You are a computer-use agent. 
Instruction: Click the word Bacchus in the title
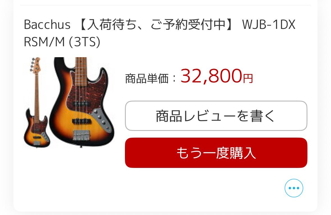pyautogui.click(x=47, y=25)
